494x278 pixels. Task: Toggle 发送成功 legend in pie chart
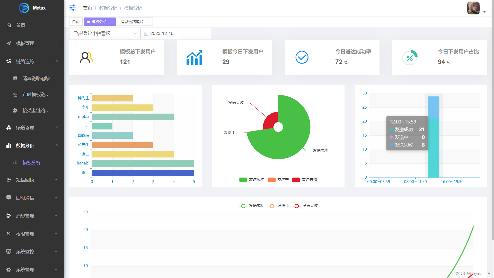[252, 179]
